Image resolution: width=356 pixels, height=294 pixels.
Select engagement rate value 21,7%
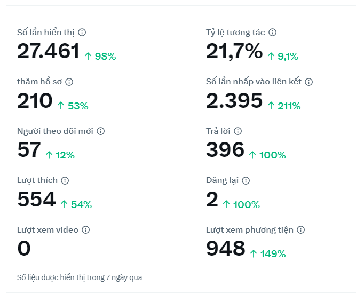coord(234,52)
